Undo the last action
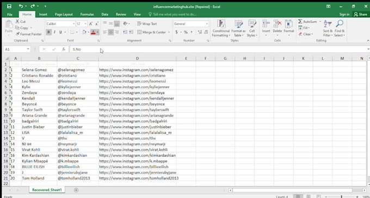The width and height of the screenshot is (370, 198). 21,7
